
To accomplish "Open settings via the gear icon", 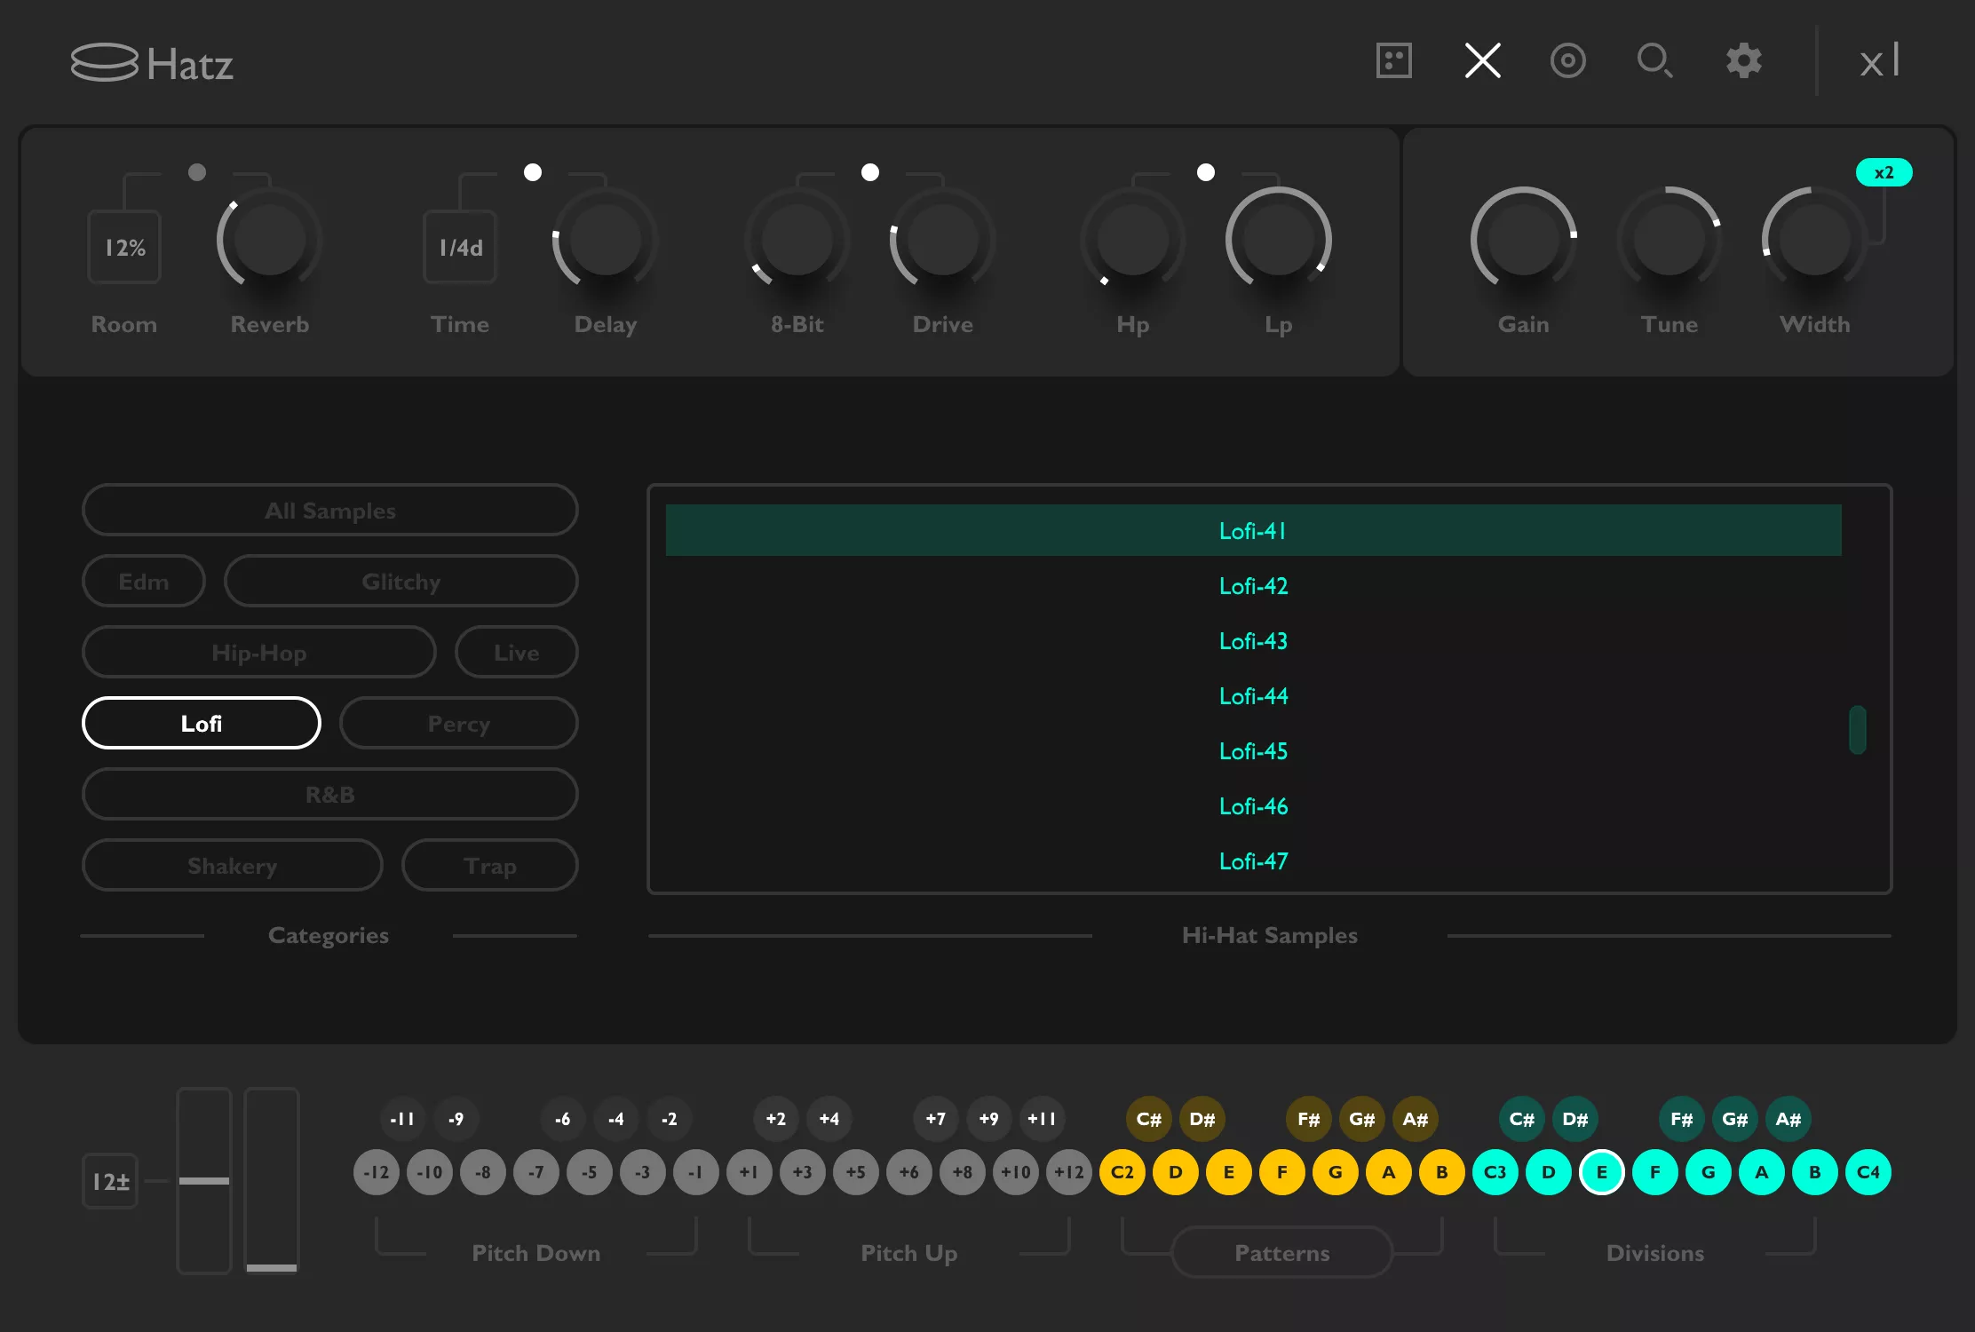I will point(1741,60).
